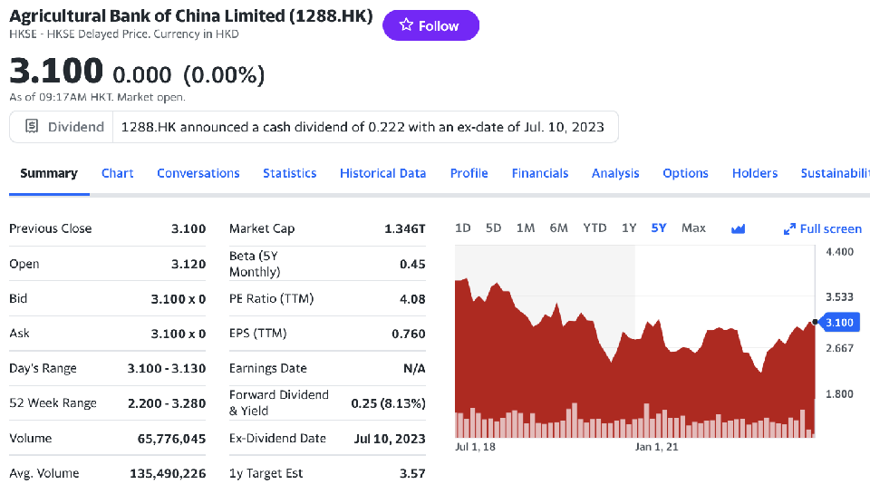Go to the Financials tab

coord(540,173)
